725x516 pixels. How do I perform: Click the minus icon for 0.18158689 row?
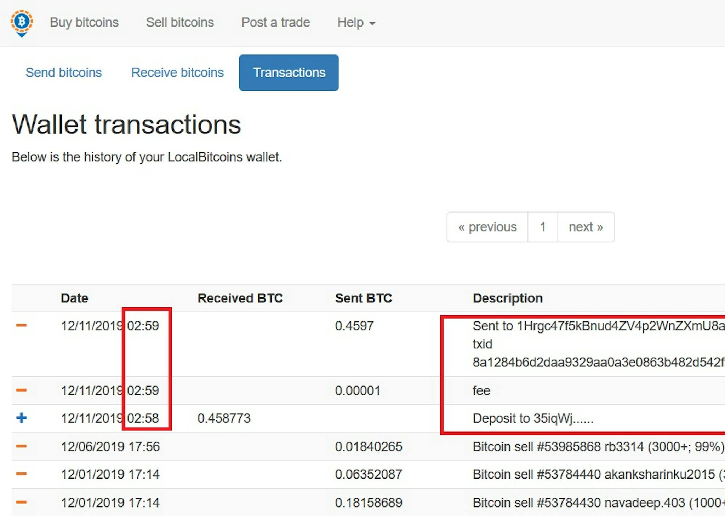tap(21, 502)
